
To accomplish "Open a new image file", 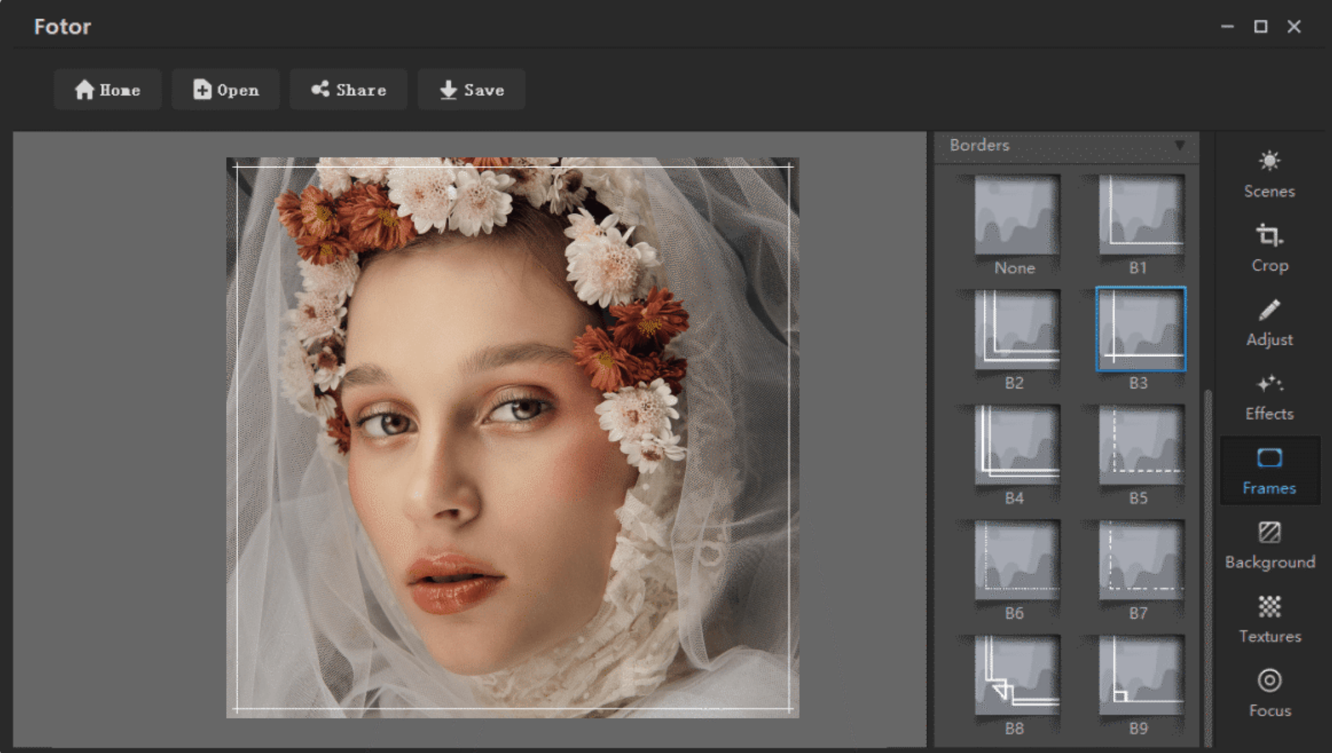I will [x=225, y=89].
